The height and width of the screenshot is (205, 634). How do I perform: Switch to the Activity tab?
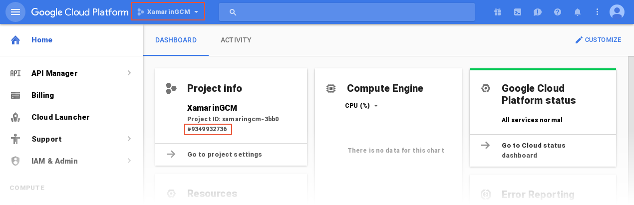tap(236, 40)
